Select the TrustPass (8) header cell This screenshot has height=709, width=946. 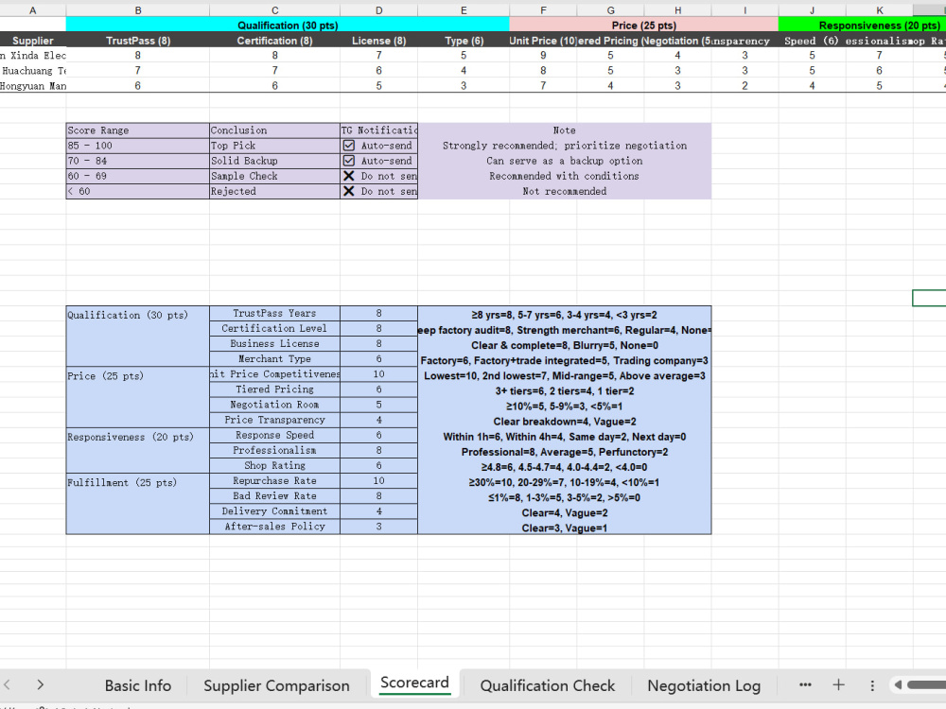[138, 41]
